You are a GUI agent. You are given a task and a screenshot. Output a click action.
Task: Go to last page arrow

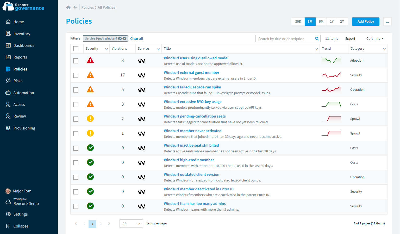[x=109, y=224]
